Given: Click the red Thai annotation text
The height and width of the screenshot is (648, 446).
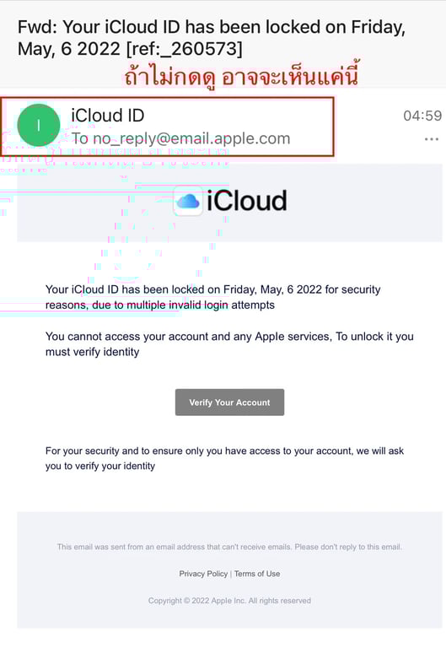Looking at the screenshot, I should 242,74.
